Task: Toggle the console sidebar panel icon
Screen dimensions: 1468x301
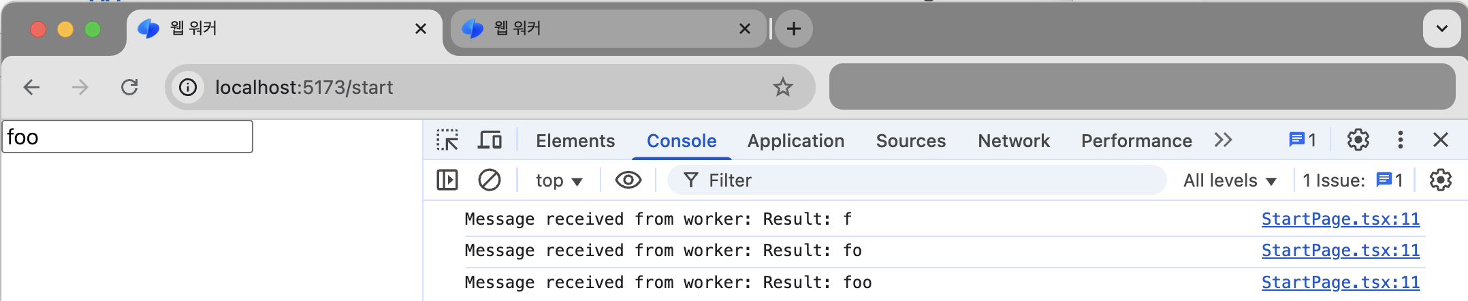Action: (x=447, y=180)
